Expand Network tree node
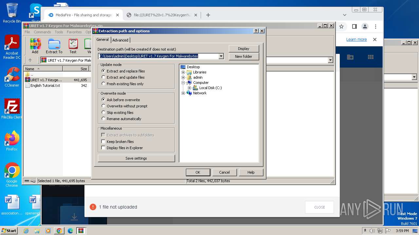The width and height of the screenshot is (419, 235). (183, 93)
